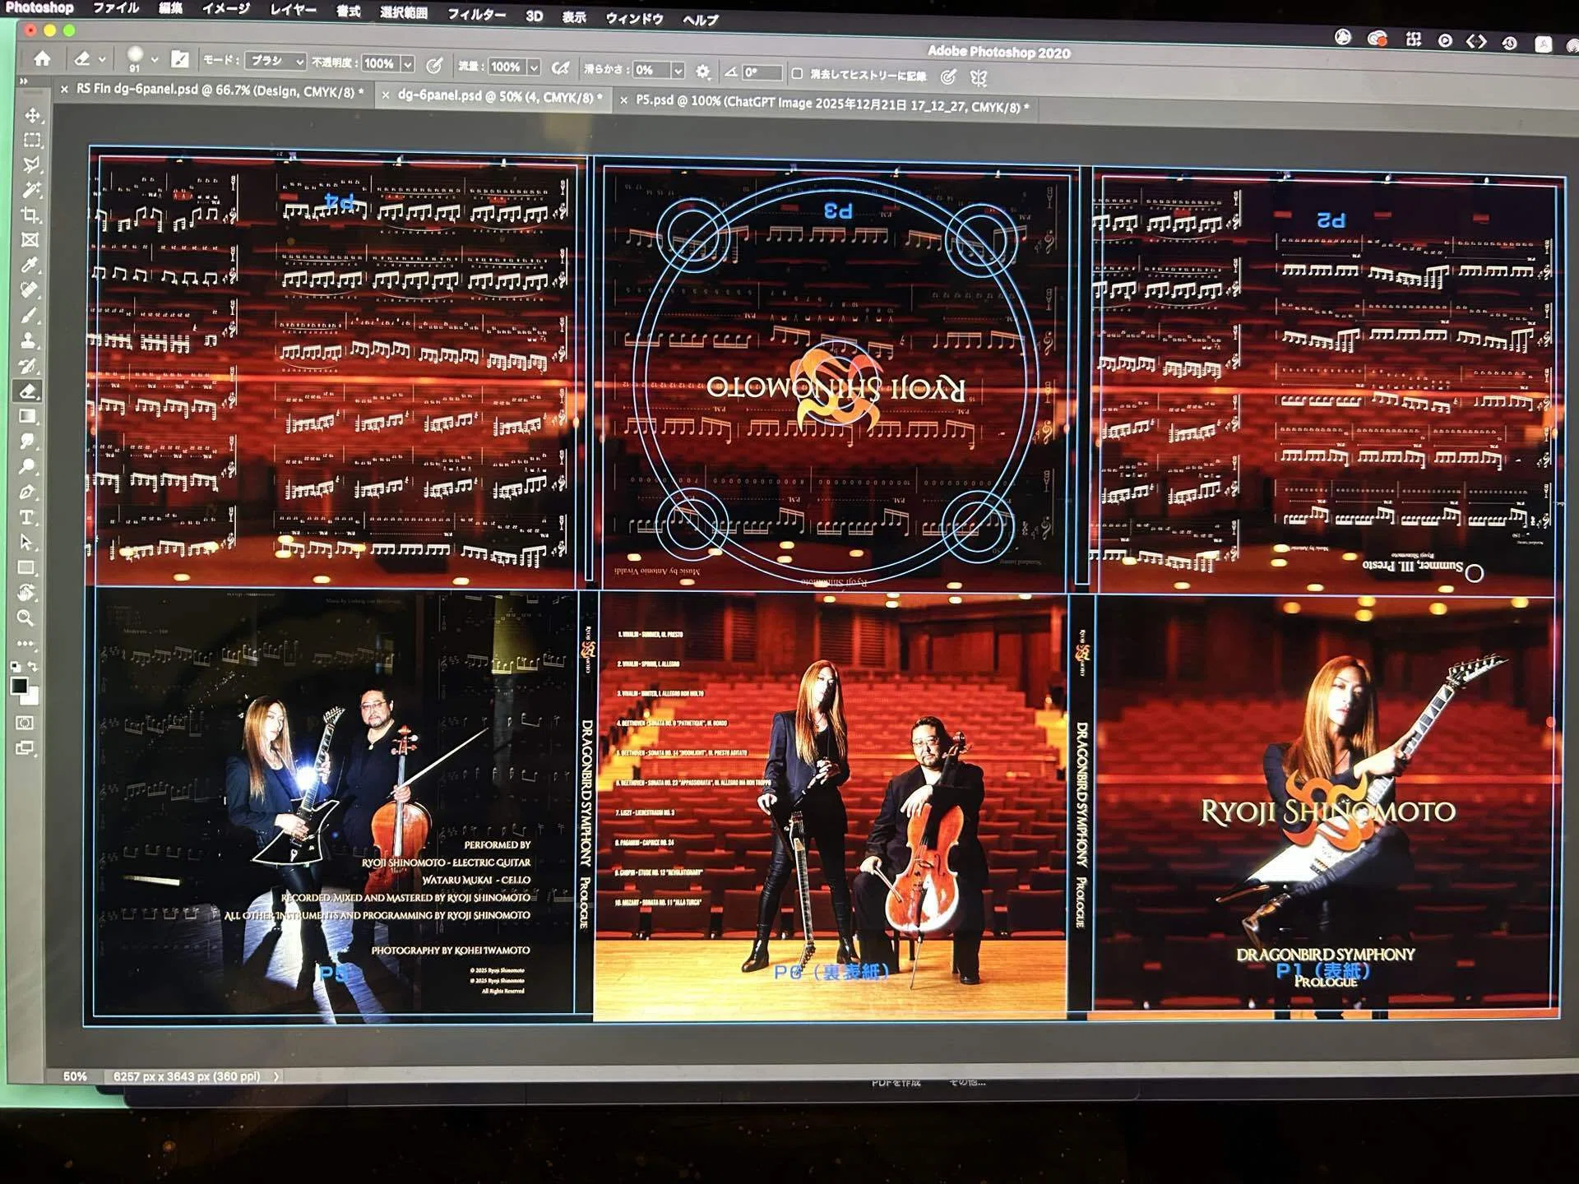Open the Edit Toolbar three-dots menu
Image resolution: width=1579 pixels, height=1184 pixels.
click(x=25, y=643)
